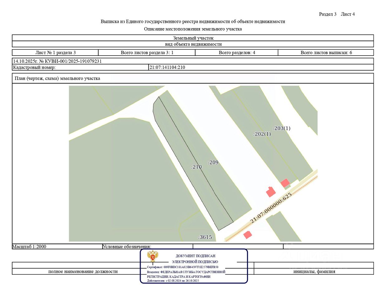
Task: Click the red building marker nearest parcel :203(1)
Action: pos(285,183)
